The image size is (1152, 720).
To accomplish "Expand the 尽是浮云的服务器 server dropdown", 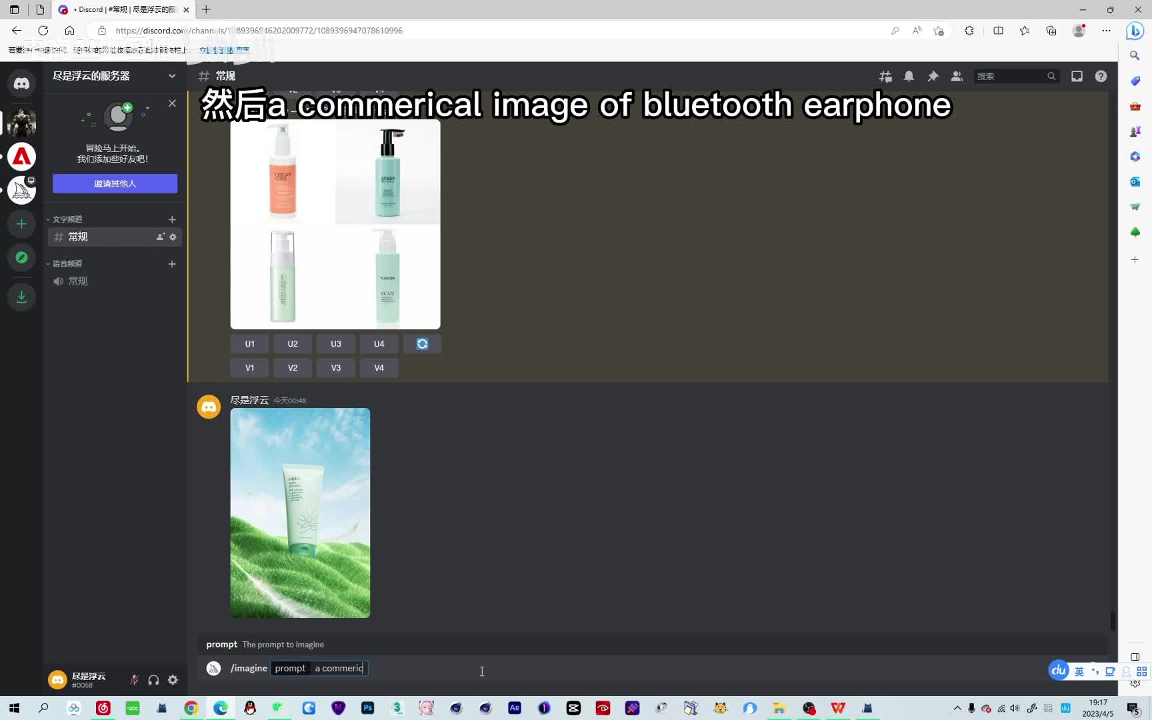I will pyautogui.click(x=171, y=76).
